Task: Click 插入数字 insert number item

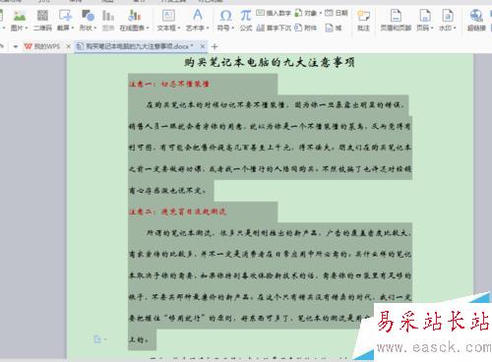Action: (x=274, y=13)
